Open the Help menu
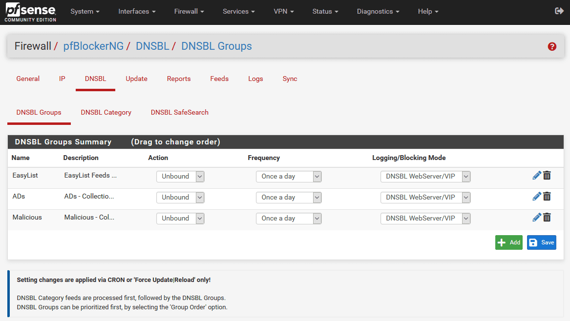Image resolution: width=570 pixels, height=321 pixels. (428, 12)
